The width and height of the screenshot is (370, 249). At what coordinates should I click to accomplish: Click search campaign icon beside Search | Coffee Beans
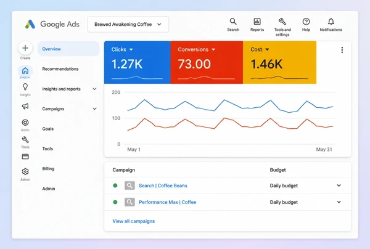click(129, 186)
